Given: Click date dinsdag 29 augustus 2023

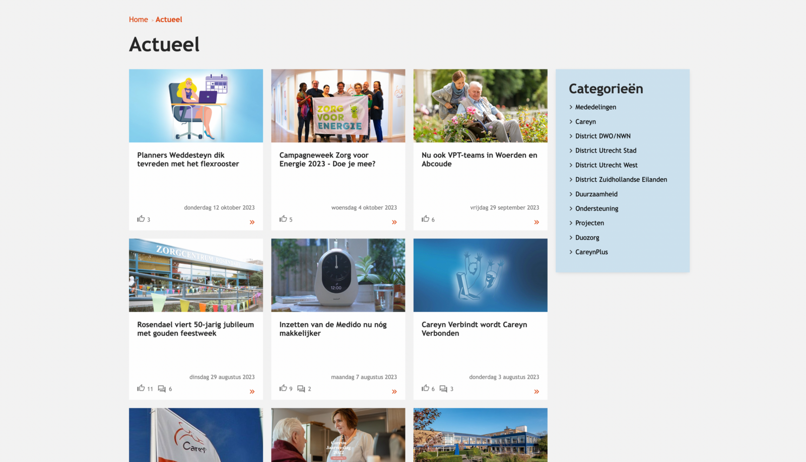Looking at the screenshot, I should [222, 377].
